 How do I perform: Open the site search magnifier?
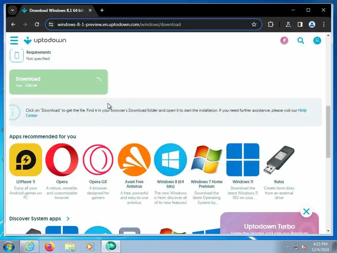coord(301,41)
